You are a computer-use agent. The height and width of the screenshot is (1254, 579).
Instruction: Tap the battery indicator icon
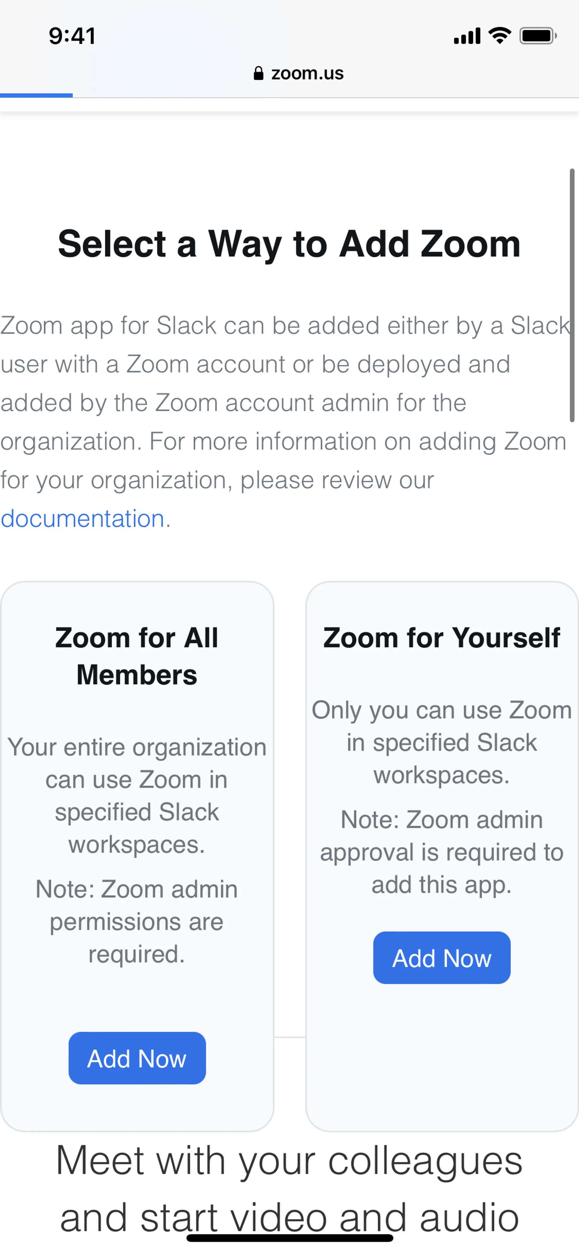[538, 36]
